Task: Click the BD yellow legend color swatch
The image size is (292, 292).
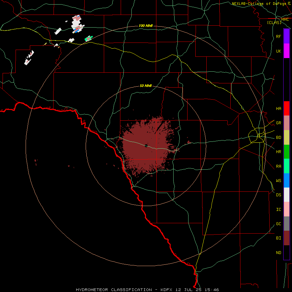Action: click(x=286, y=138)
